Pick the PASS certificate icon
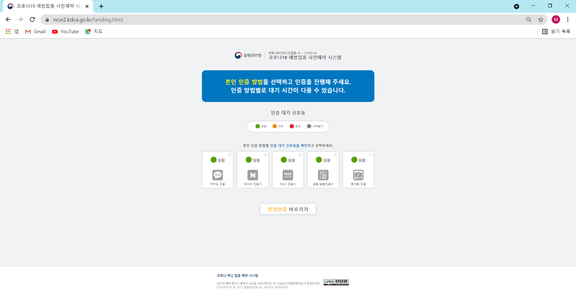This screenshot has width=576, height=308. click(287, 175)
